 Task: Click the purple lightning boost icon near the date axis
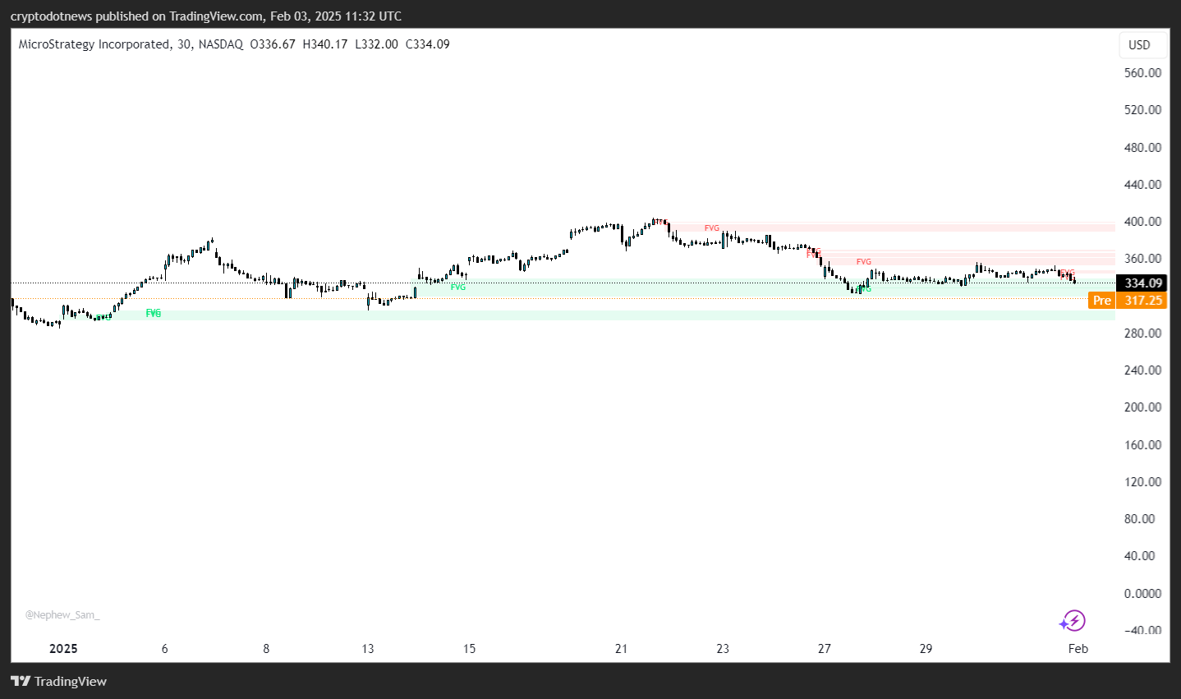1072,621
